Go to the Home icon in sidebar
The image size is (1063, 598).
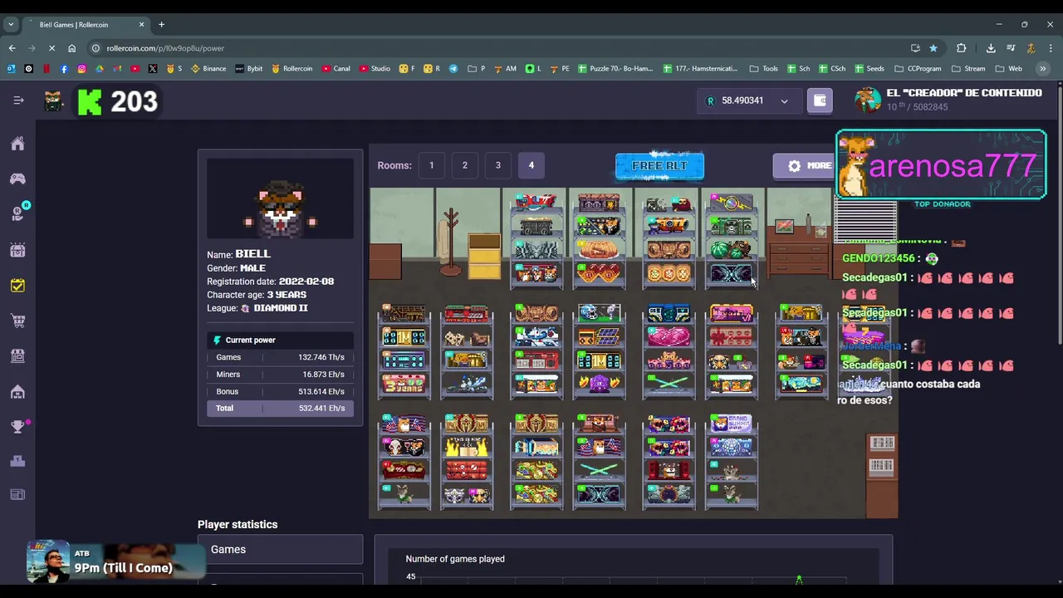[x=17, y=144]
